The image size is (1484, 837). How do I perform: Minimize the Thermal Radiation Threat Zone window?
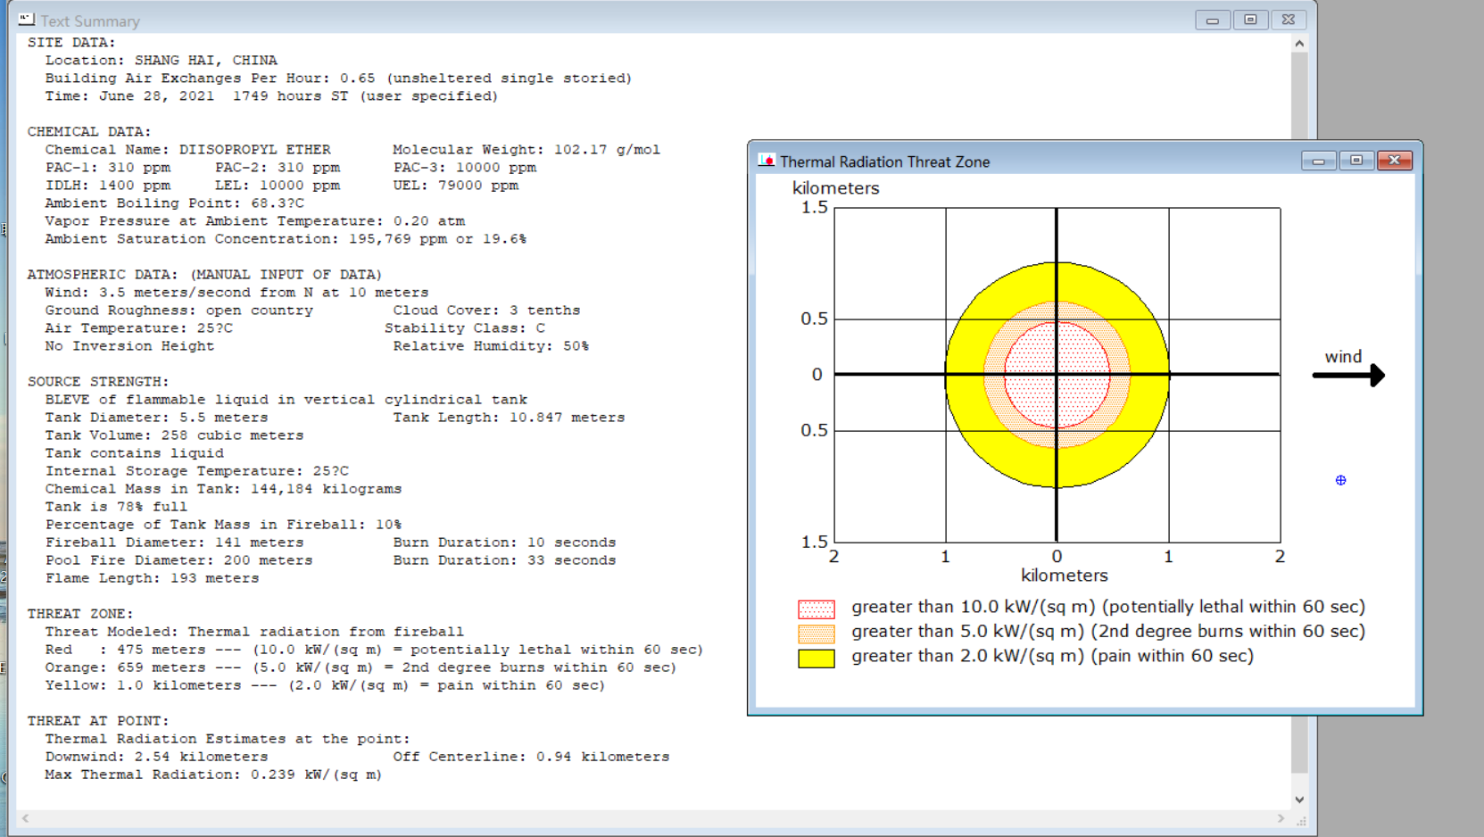tap(1318, 161)
